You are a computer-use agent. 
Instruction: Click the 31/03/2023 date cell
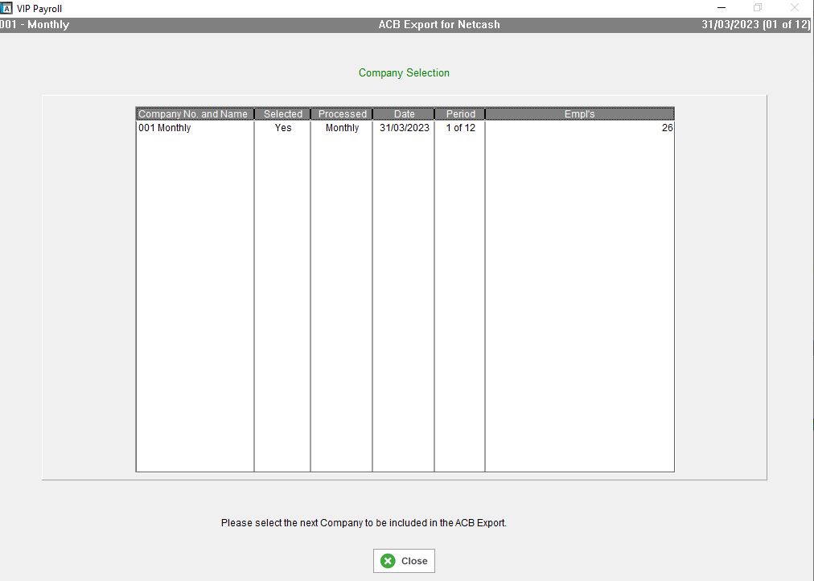(405, 128)
